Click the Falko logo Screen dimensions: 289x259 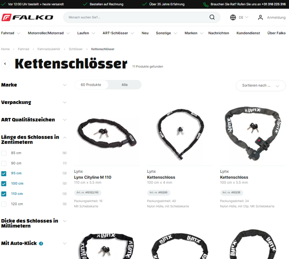(27, 17)
